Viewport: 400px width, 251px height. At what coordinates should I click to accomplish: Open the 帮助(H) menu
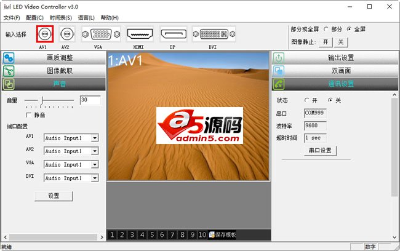(110, 18)
